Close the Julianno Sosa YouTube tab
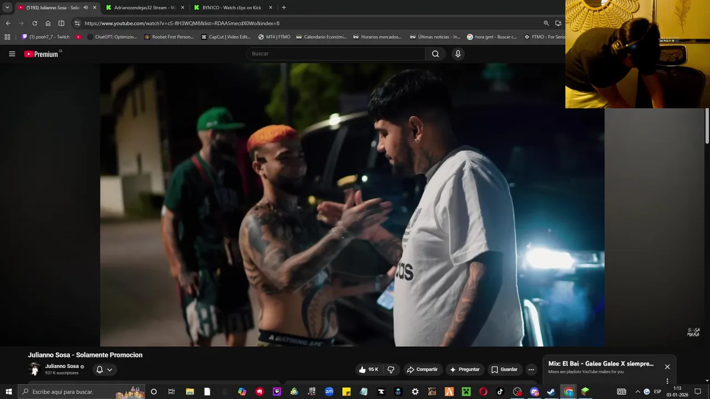 coord(95,8)
